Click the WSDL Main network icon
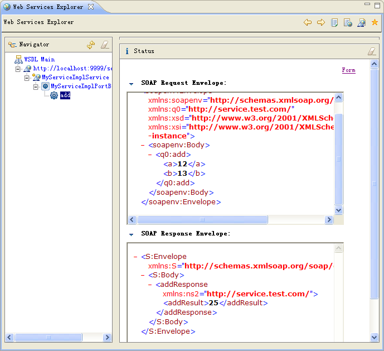The height and width of the screenshot is (351, 384). pos(18,59)
